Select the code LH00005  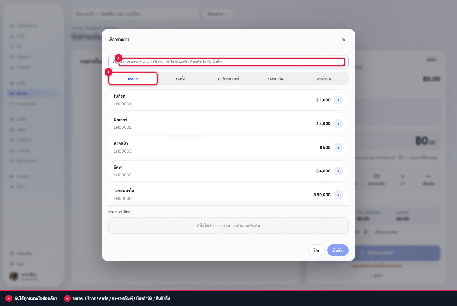tap(122, 175)
